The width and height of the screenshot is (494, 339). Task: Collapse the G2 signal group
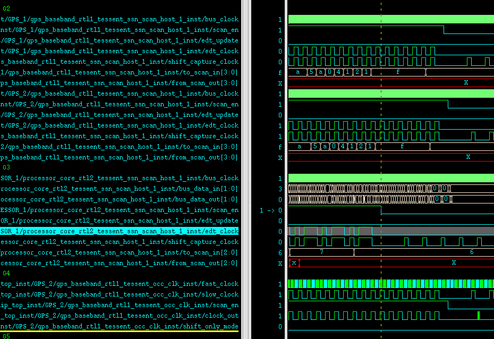click(6, 9)
